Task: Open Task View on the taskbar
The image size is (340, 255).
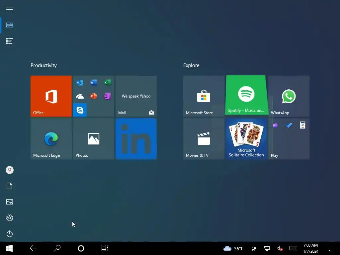Action: pos(105,248)
